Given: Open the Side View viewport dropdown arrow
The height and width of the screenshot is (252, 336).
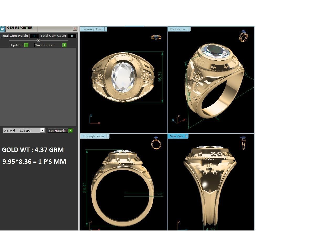Looking at the screenshot, I should pyautogui.click(x=187, y=136).
